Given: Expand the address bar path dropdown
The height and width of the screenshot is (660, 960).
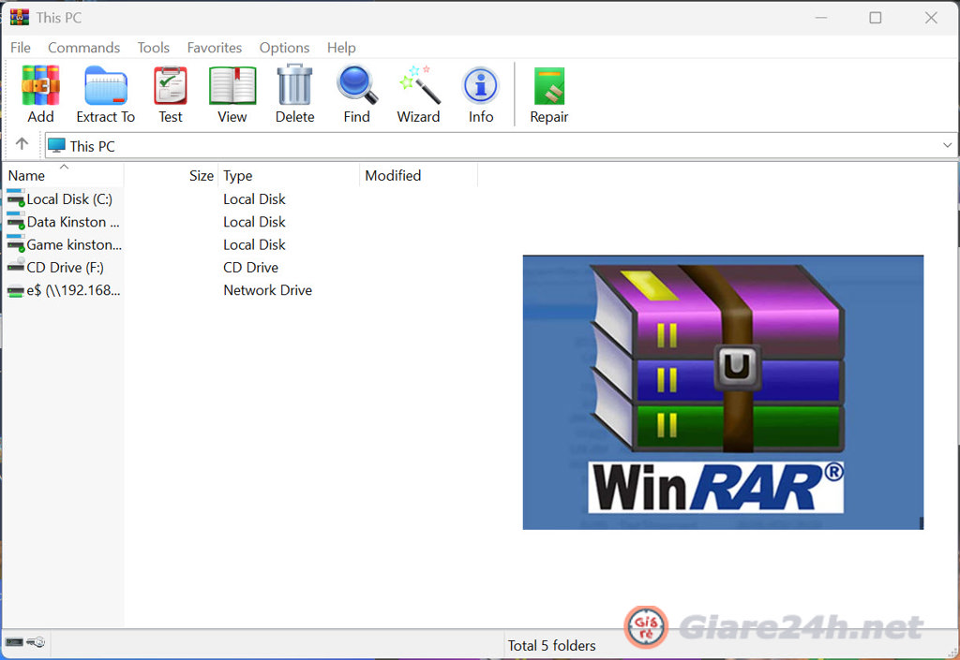Looking at the screenshot, I should 947,146.
